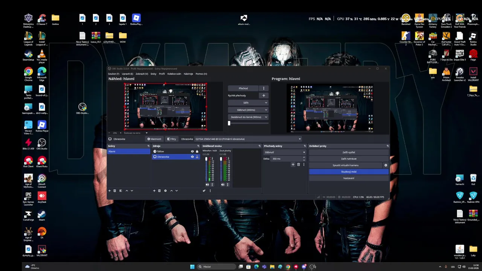Move source down in Zdroje panel
The image size is (482, 271).
(177, 190)
